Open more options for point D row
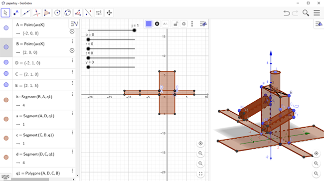Viewport: 324px width, 181px height. click(x=72, y=60)
